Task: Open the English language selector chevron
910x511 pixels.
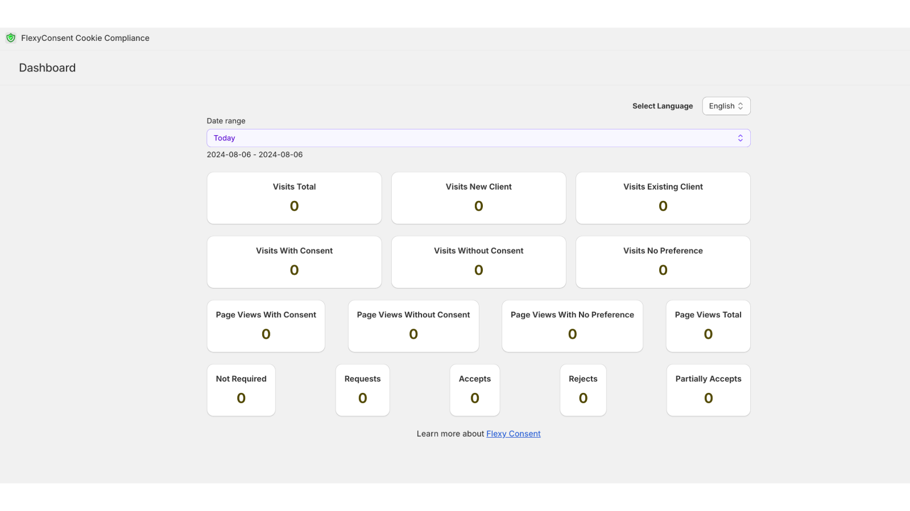Action: coord(741,106)
